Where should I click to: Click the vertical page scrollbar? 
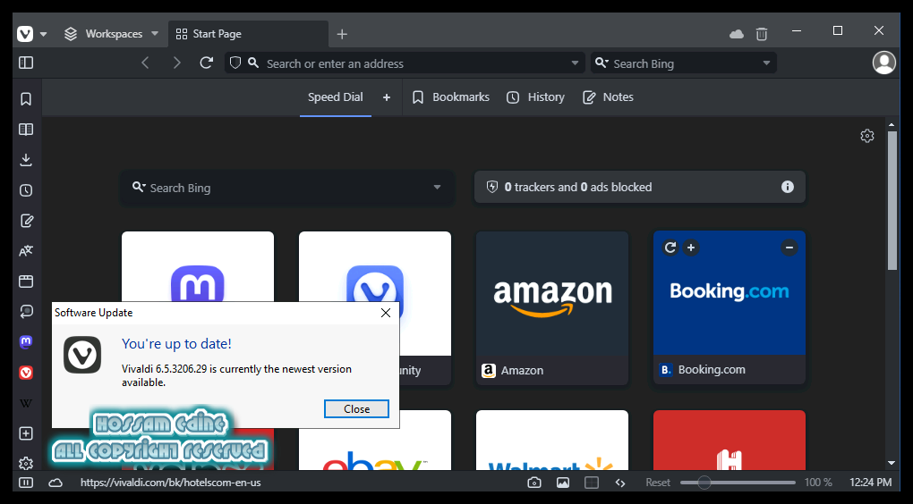[892, 200]
